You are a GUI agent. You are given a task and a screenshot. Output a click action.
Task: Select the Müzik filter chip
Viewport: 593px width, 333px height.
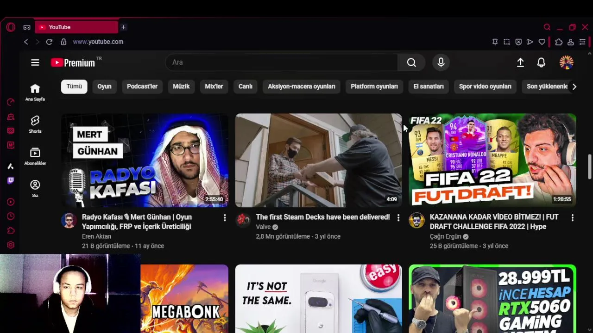pyautogui.click(x=181, y=86)
